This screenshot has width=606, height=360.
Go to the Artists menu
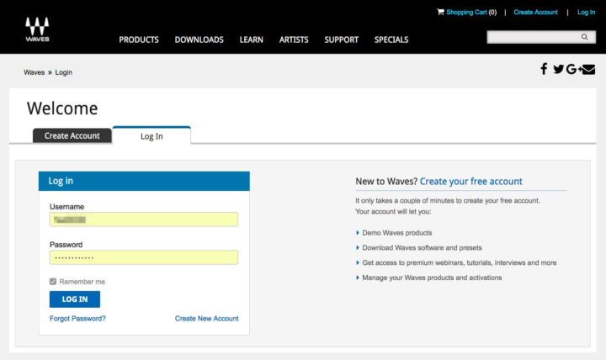tap(294, 40)
